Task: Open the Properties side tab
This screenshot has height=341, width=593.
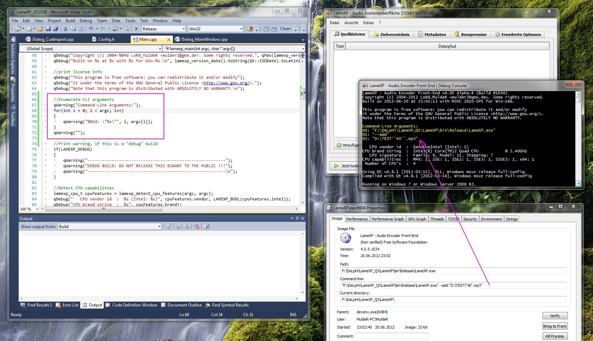Action: tap(13, 89)
